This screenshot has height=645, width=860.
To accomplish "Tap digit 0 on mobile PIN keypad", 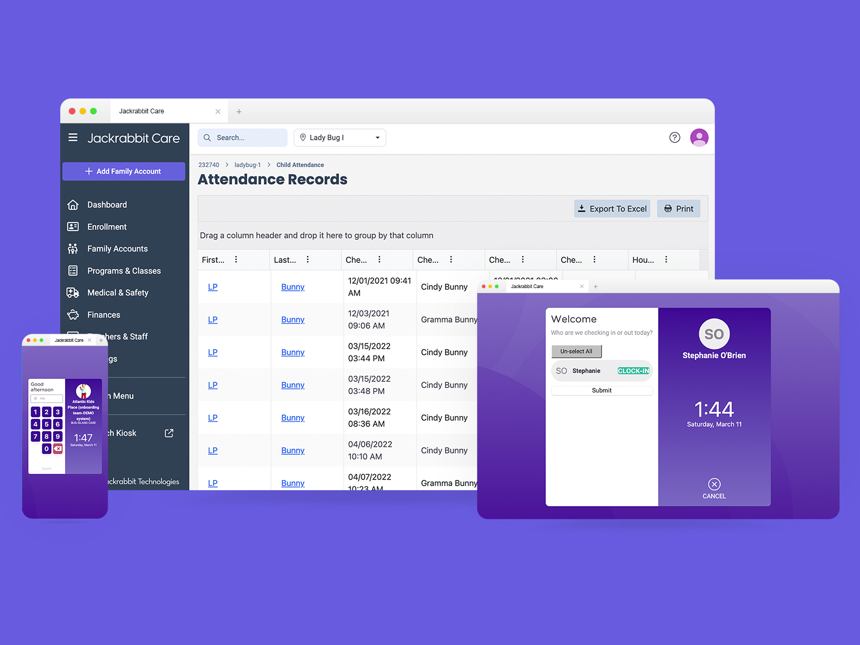I will (x=47, y=448).
